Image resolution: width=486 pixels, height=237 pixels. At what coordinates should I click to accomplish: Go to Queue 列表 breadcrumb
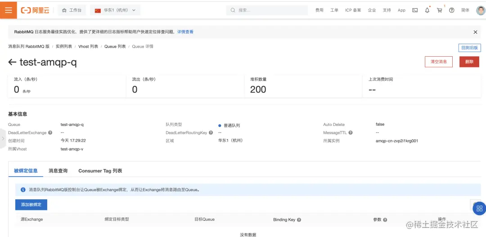click(x=115, y=46)
